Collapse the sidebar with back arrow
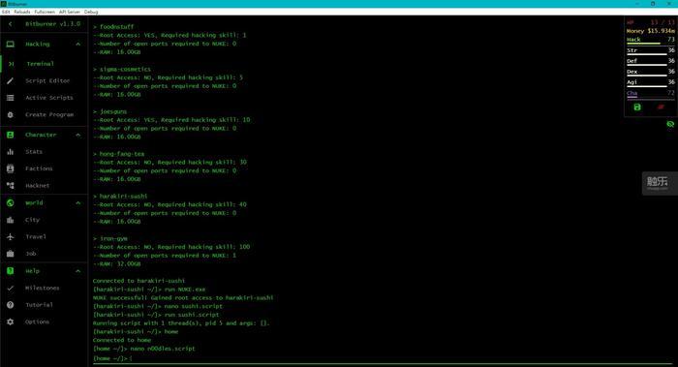 (x=11, y=24)
